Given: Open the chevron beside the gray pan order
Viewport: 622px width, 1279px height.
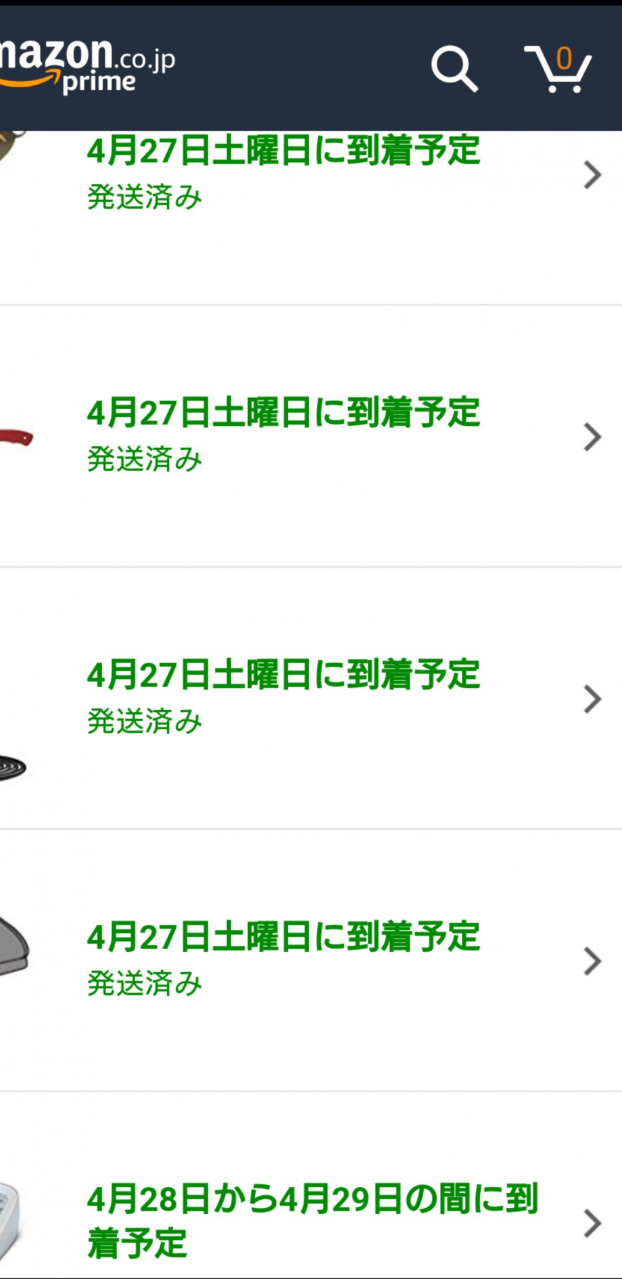Looking at the screenshot, I should point(592,961).
